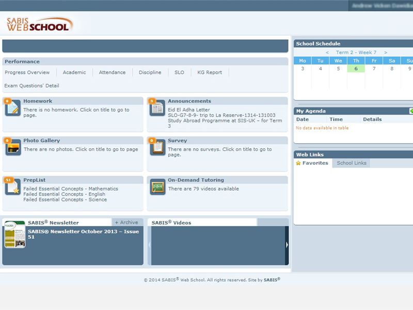Viewport: 413px width, 310px height.
Task: Open the PrepList title
Action: click(34, 180)
